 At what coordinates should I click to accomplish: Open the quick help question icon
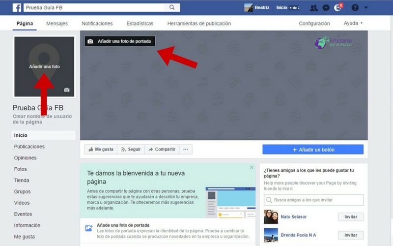[355, 8]
